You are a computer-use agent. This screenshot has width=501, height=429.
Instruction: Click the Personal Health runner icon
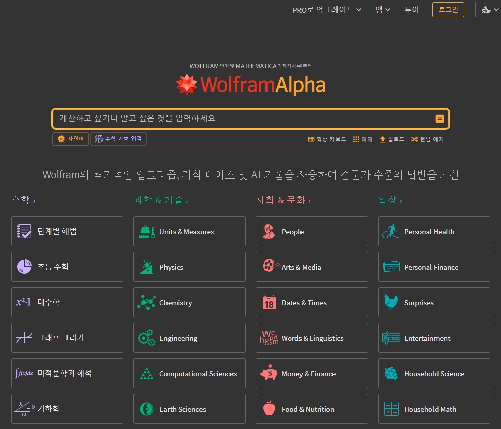tap(390, 231)
